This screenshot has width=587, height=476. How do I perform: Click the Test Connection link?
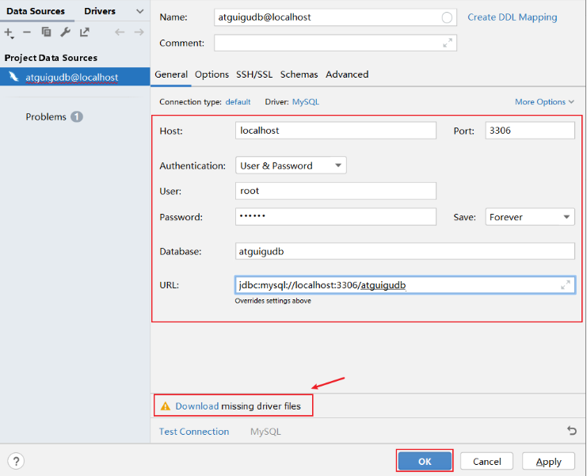tap(194, 432)
